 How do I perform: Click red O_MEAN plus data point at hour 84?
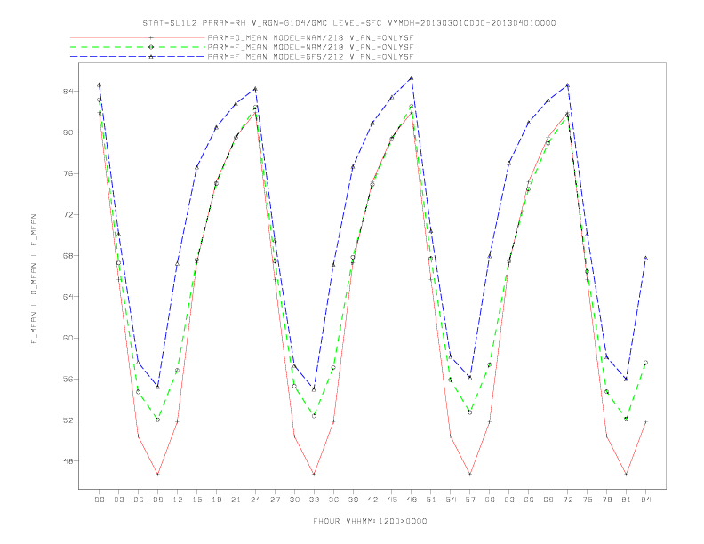point(645,422)
